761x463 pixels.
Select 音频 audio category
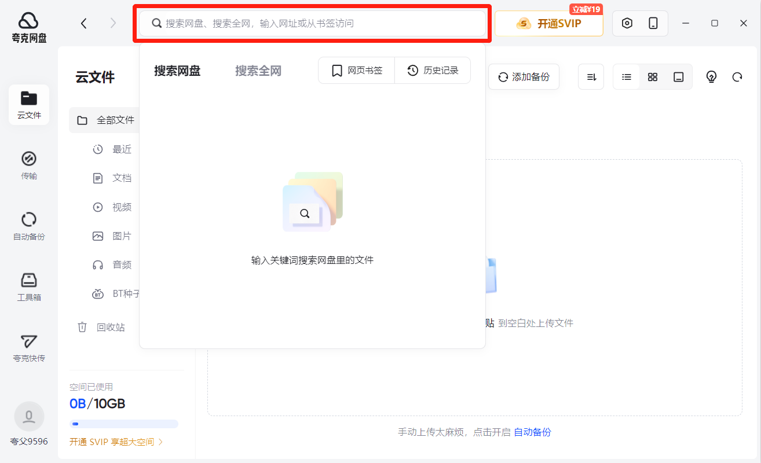[x=113, y=265]
